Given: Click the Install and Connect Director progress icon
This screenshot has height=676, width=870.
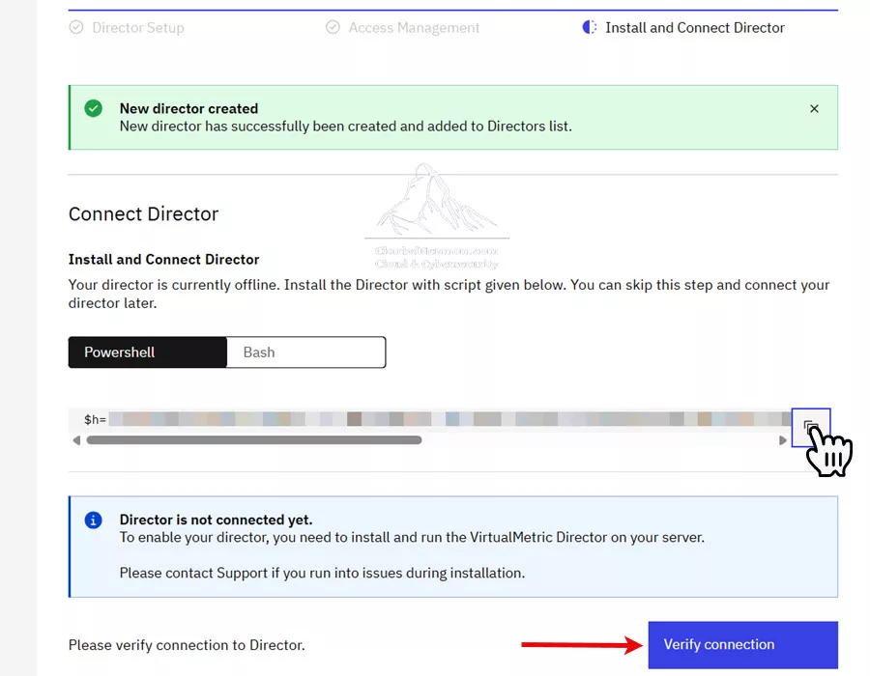Looking at the screenshot, I should point(590,27).
